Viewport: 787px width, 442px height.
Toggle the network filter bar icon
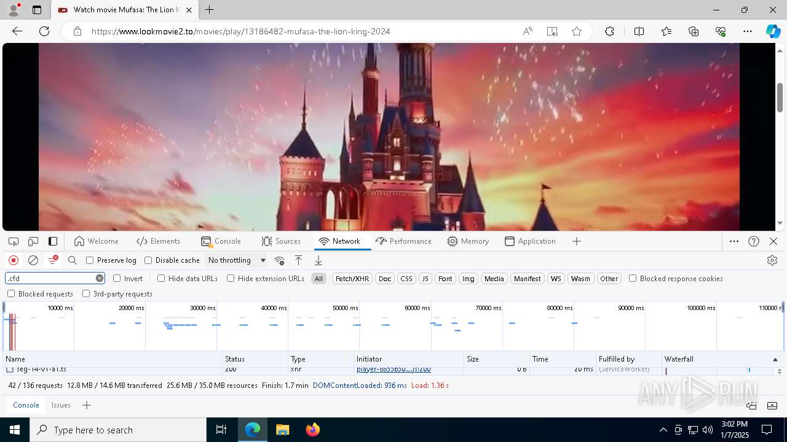53,260
